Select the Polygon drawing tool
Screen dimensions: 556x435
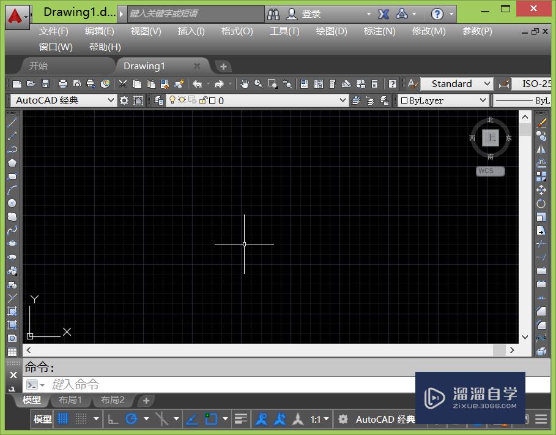[12, 163]
